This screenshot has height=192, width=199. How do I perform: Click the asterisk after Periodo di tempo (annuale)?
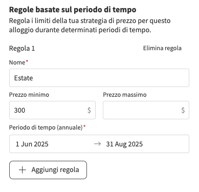[x=84, y=126]
